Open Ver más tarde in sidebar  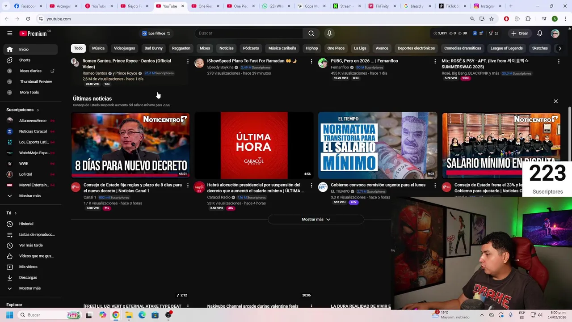(x=30, y=245)
